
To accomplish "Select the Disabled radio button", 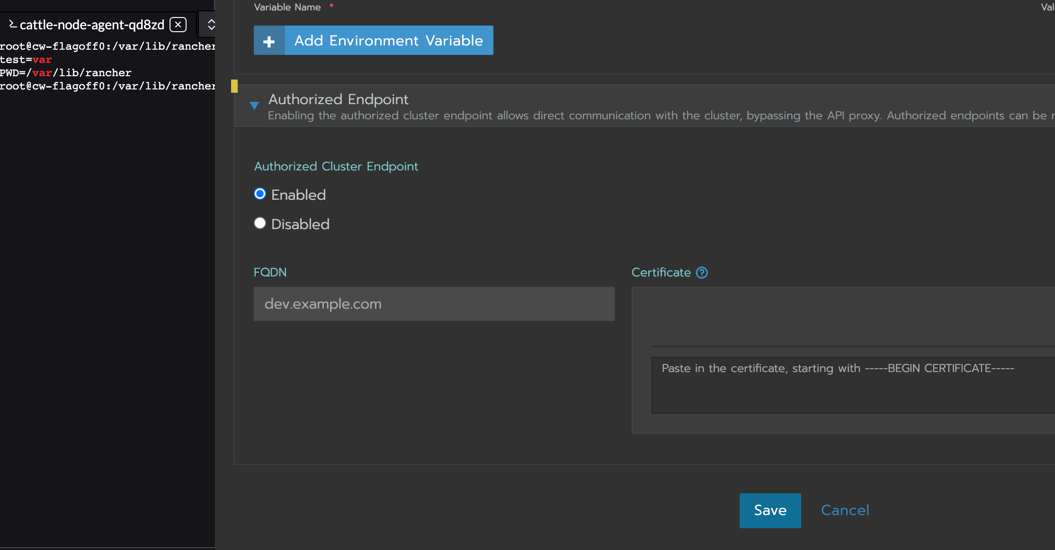I will click(x=260, y=223).
